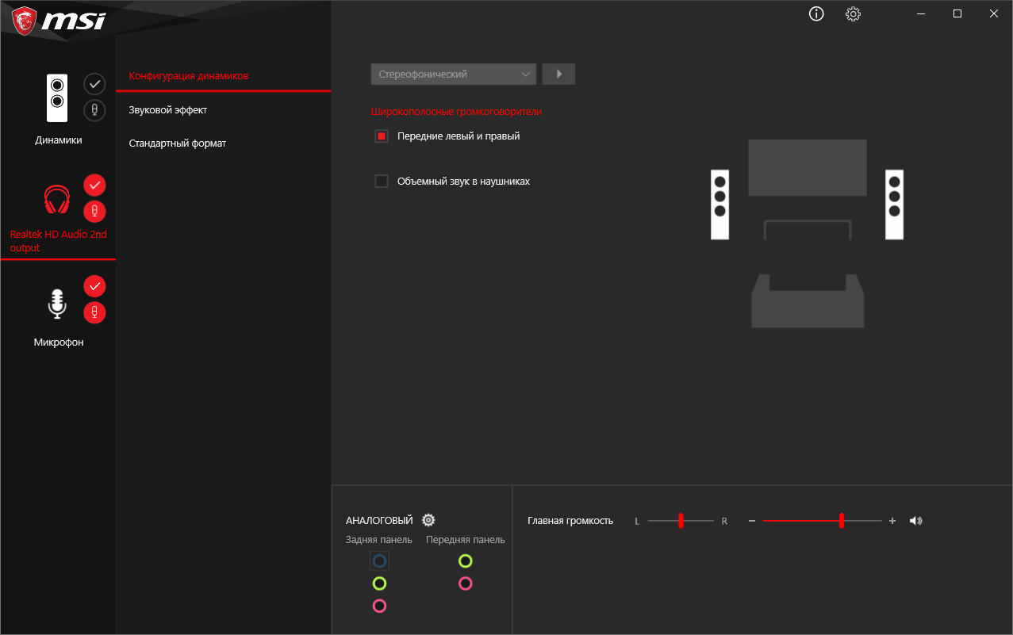Viewport: 1013px width, 635px height.
Task: Click the Динамики device label
Action: pos(58,140)
